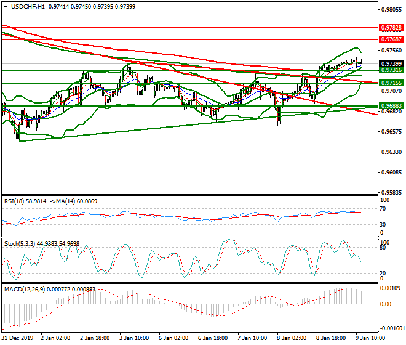Click the 2 Jan 02:00 time axis label

(55, 338)
